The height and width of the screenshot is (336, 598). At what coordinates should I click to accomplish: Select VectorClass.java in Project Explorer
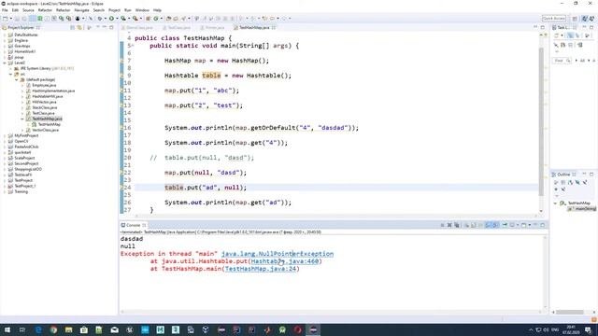tap(45, 130)
